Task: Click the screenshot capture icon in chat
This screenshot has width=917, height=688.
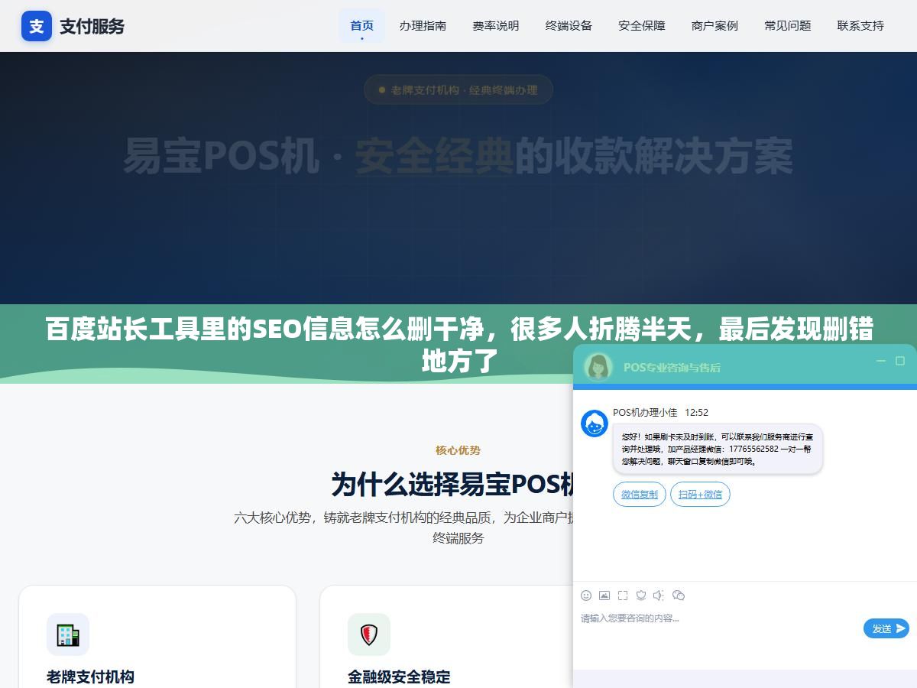Action: pyautogui.click(x=623, y=596)
